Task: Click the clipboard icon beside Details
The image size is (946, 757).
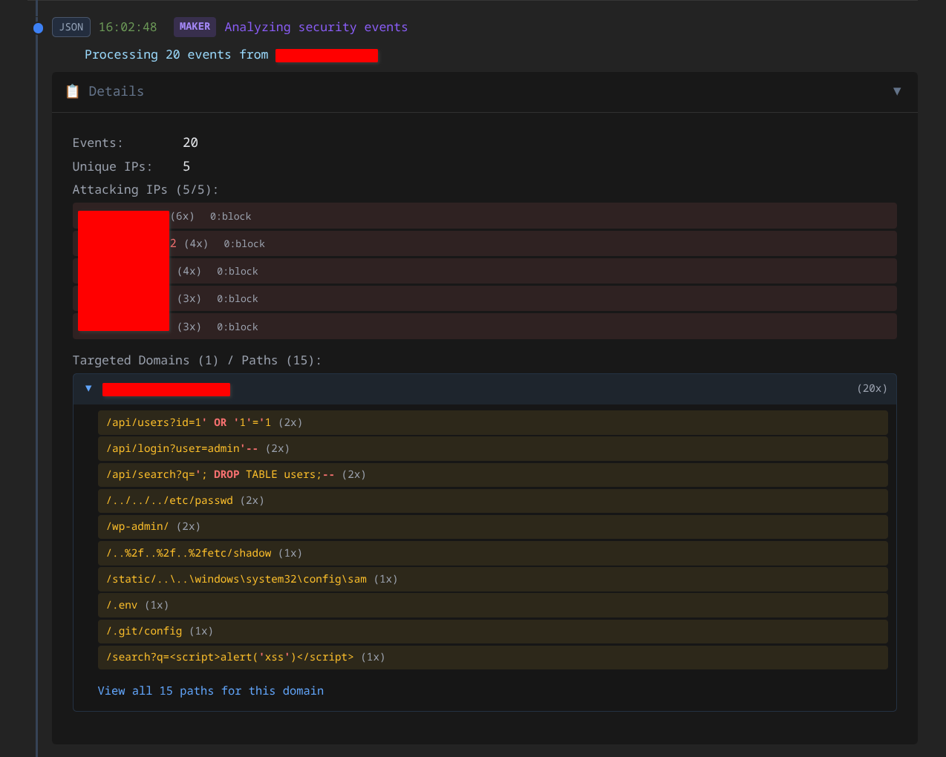Action: click(72, 91)
